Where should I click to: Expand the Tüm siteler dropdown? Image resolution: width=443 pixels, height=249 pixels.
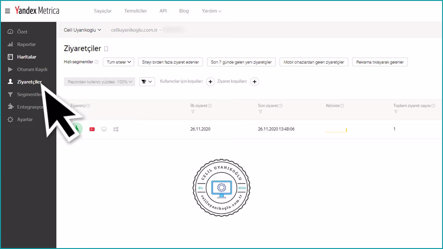click(x=118, y=62)
